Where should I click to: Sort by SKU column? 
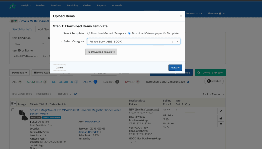pyautogui.click(x=44, y=104)
